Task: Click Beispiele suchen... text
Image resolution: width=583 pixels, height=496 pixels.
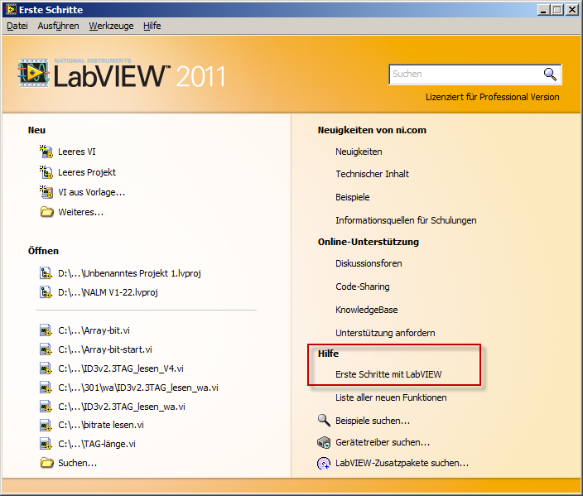Action: click(373, 421)
